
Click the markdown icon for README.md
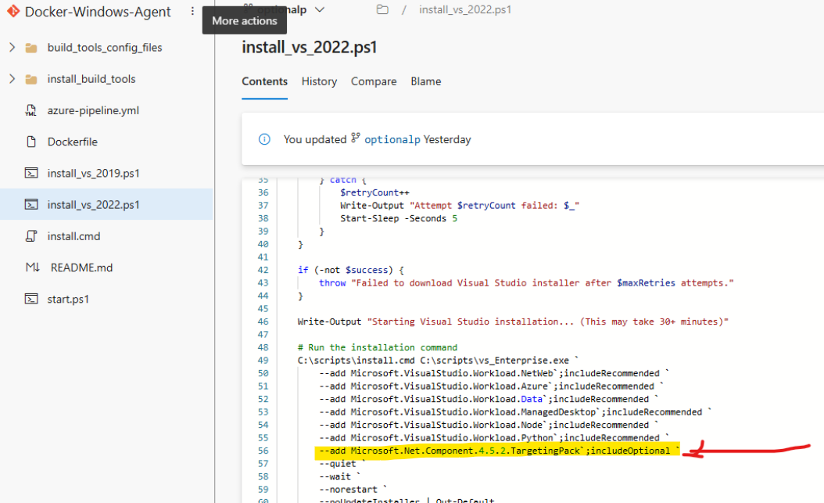point(33,268)
